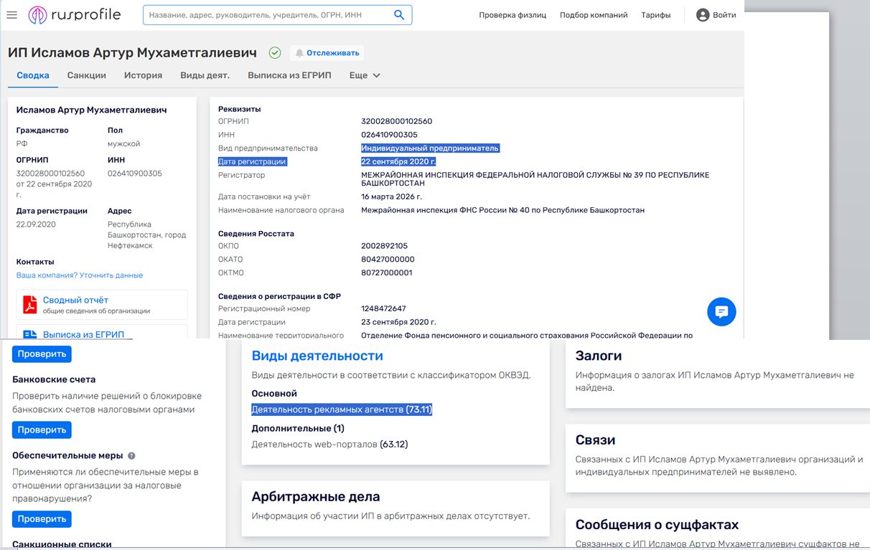Open the Виды деятельности heading link
The width and height of the screenshot is (870, 550).
317,356
